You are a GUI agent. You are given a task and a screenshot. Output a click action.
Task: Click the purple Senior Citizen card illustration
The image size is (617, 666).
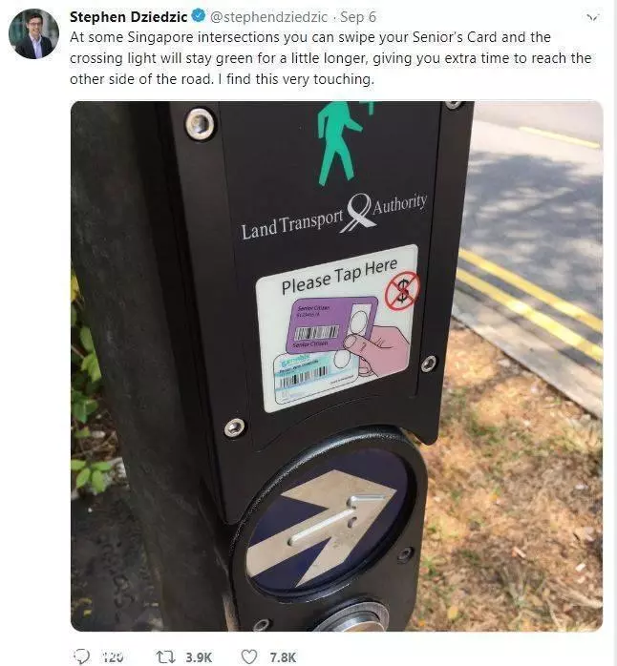pyautogui.click(x=331, y=325)
